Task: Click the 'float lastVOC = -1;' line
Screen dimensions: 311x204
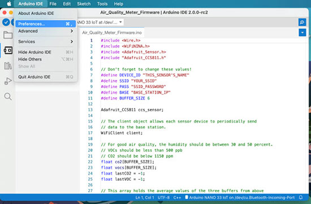Action: coord(123,179)
